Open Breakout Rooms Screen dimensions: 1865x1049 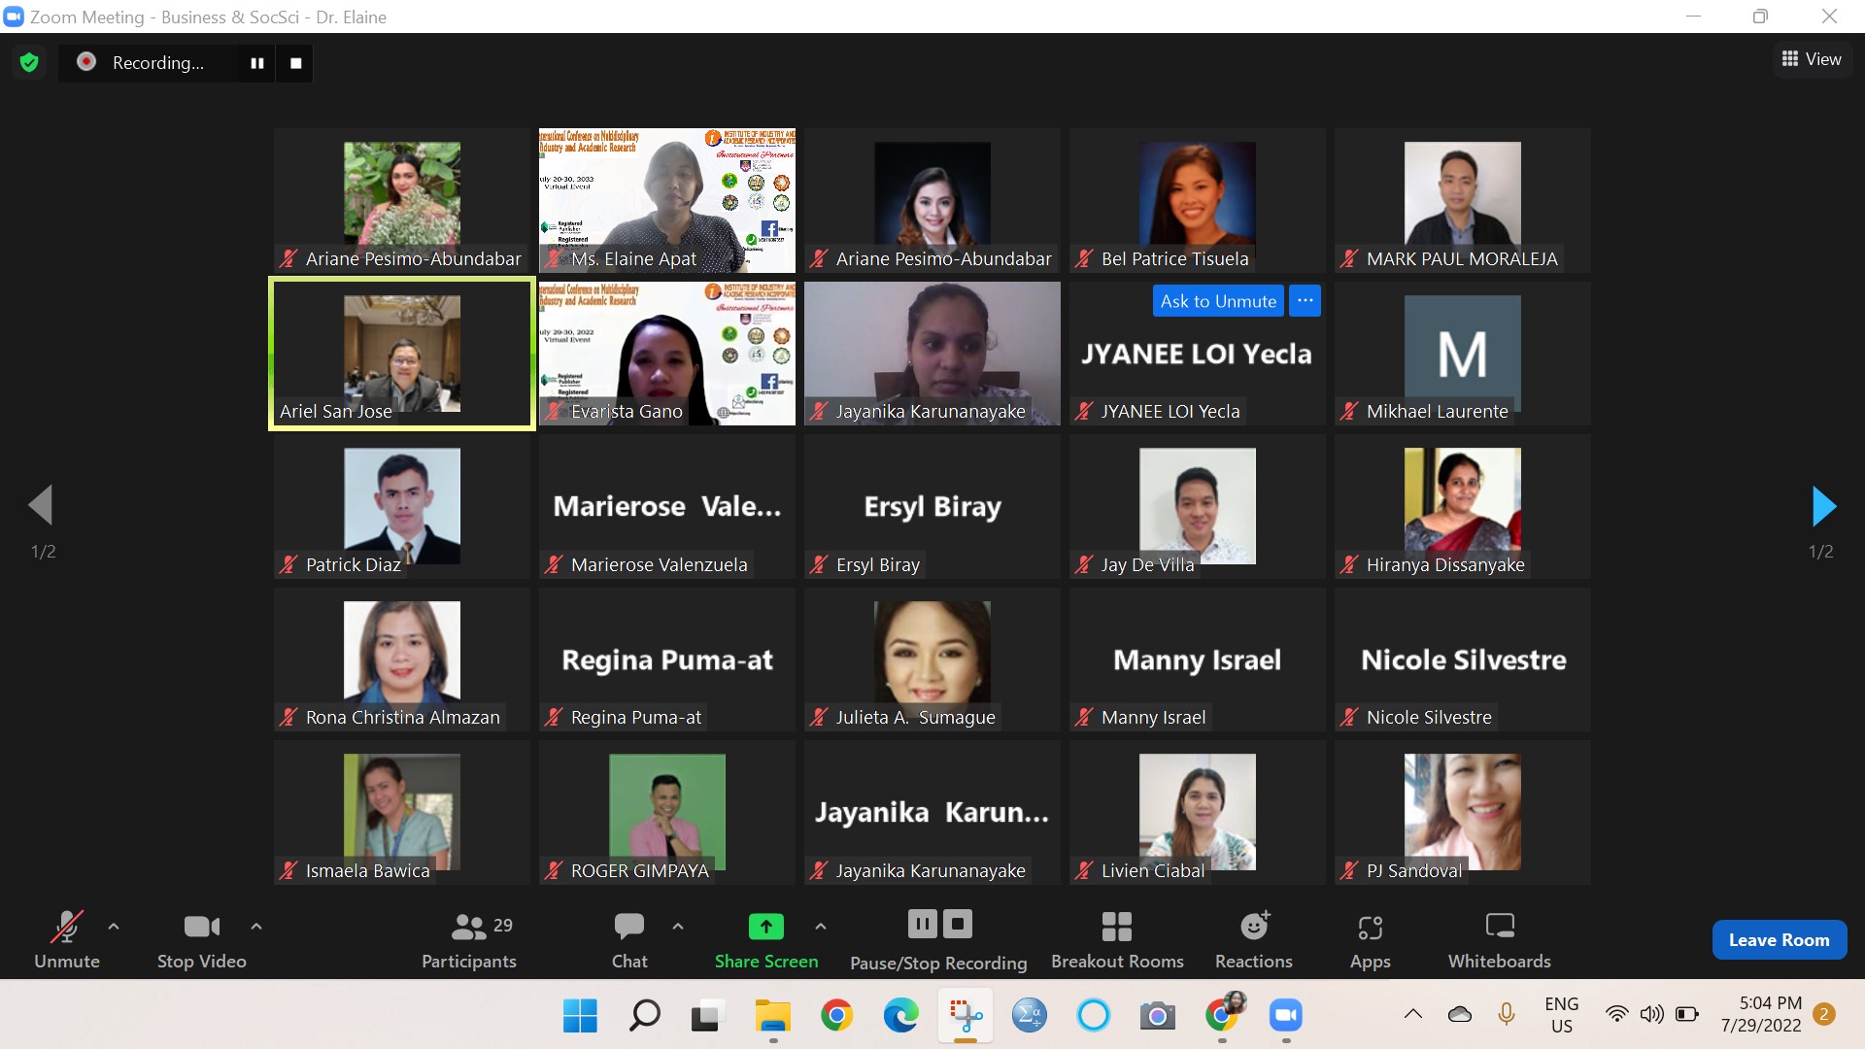tap(1116, 939)
